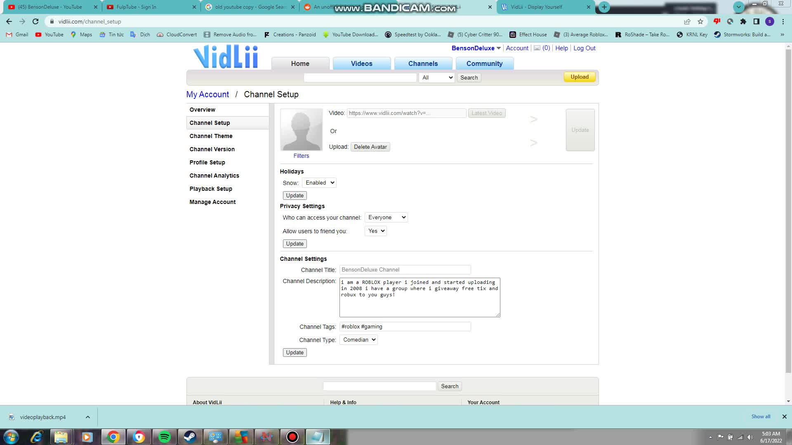Select Everyone in channel access dropdown
Screen dimensions: 792x445
point(387,217)
